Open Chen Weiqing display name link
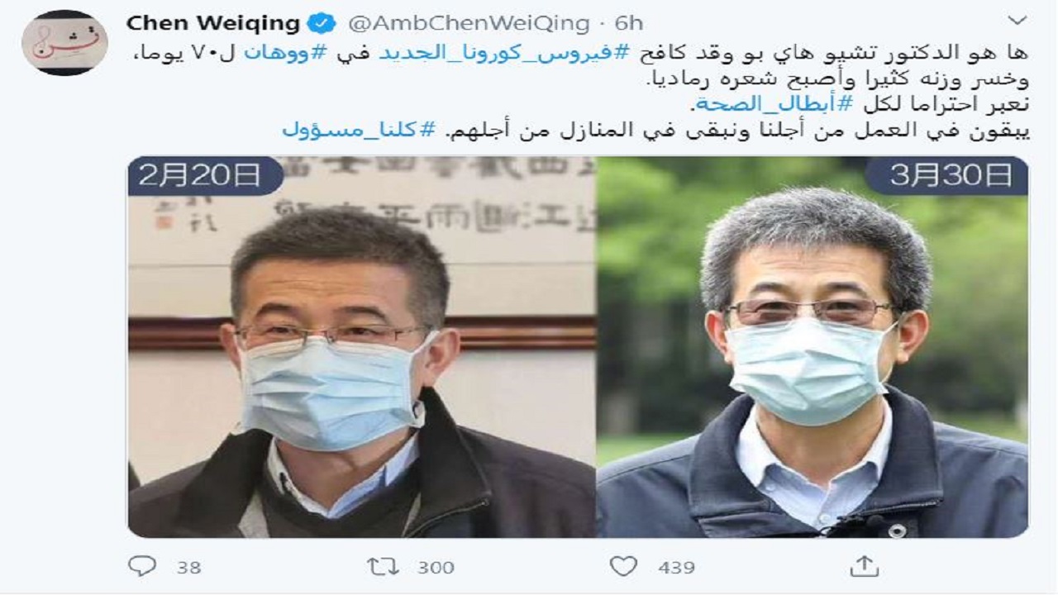 (x=213, y=24)
